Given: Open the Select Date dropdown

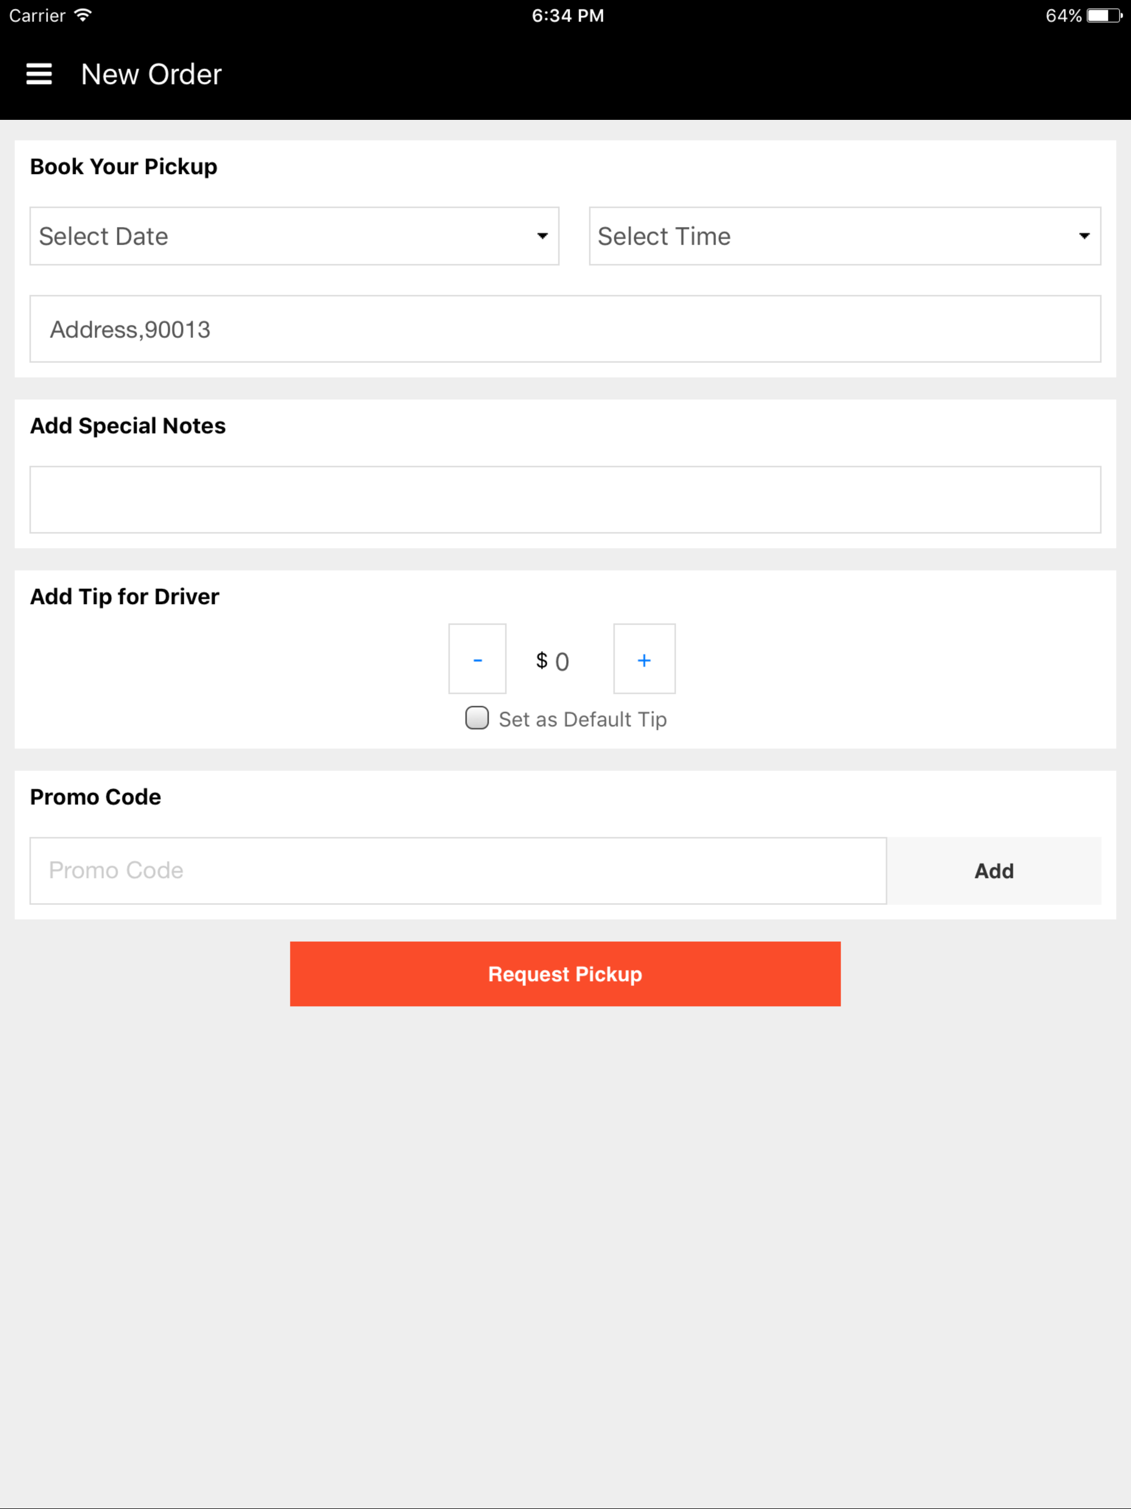Looking at the screenshot, I should click(294, 236).
